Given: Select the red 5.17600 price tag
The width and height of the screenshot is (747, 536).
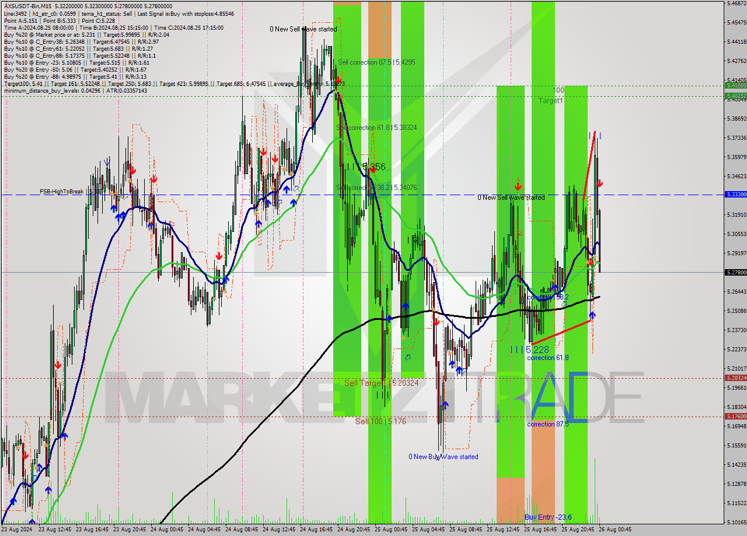Looking at the screenshot, I should coord(735,417).
